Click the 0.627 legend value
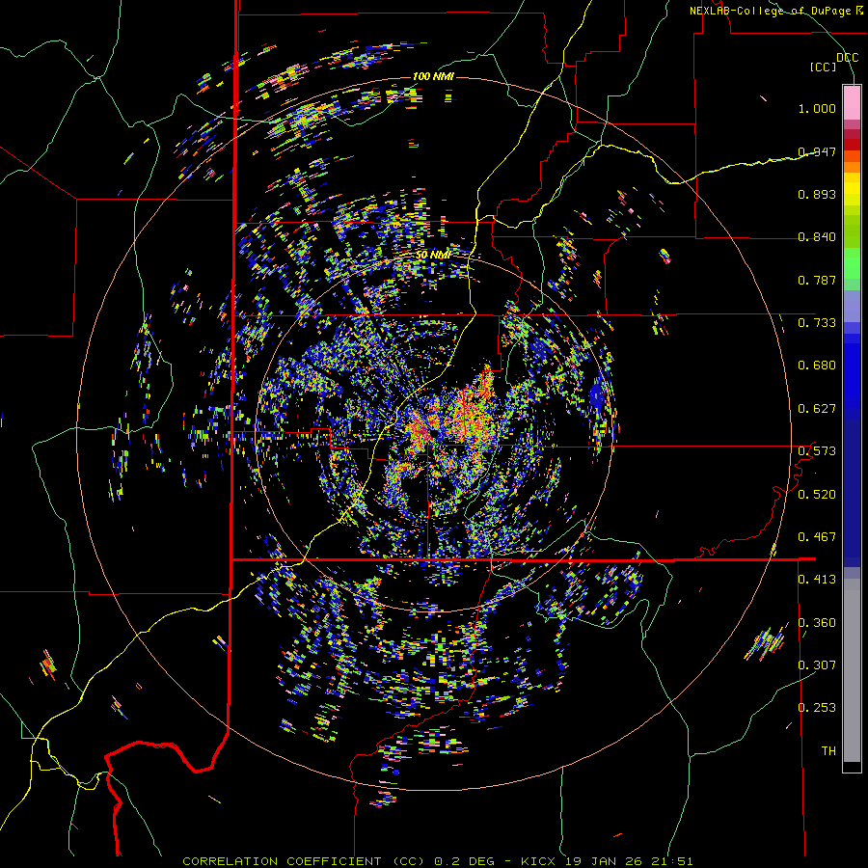The image size is (868, 868). coord(817,409)
